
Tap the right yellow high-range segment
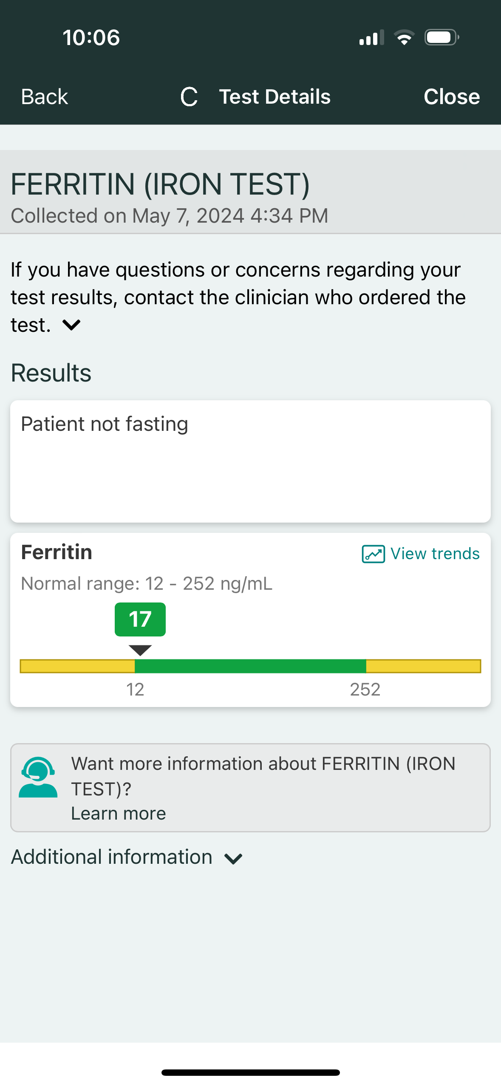pyautogui.click(x=423, y=666)
